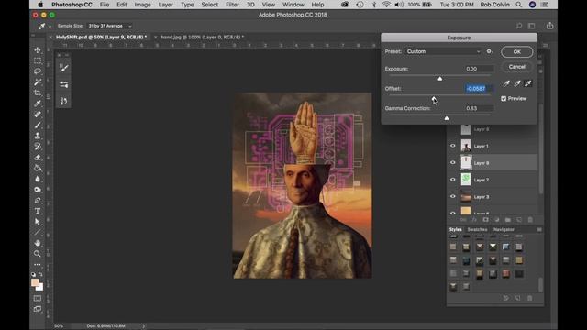Screen dimensions: 587x330
Task: Pick the set gray point eyedropper
Action: 517,83
